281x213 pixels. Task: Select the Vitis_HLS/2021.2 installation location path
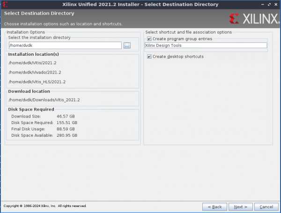[x=37, y=82]
